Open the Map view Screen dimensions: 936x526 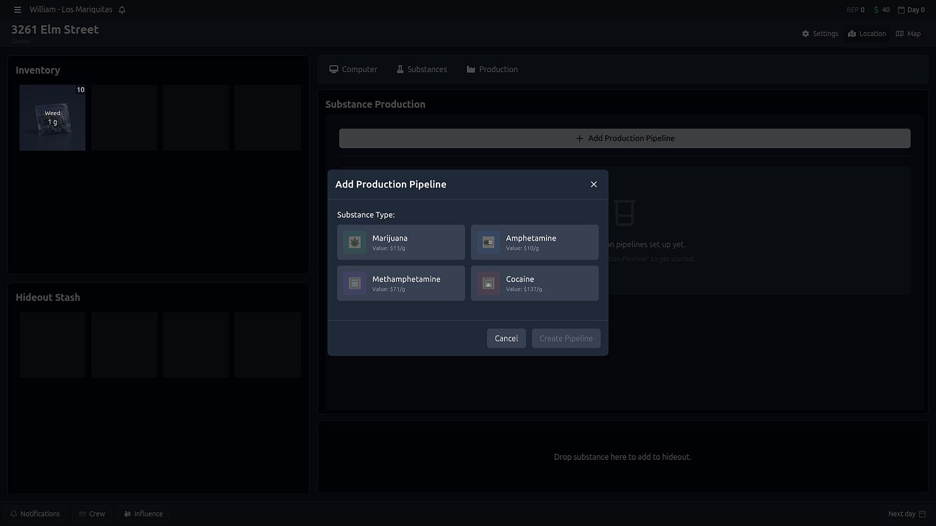[x=908, y=34]
